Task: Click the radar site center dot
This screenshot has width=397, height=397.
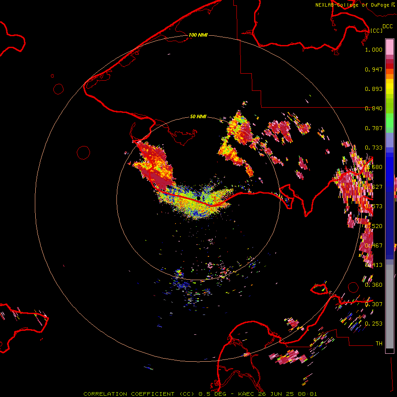Action: click(x=198, y=198)
